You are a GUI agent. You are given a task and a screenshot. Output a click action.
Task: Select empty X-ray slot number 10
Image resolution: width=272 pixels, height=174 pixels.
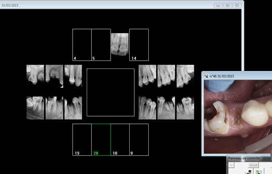tap(120, 140)
